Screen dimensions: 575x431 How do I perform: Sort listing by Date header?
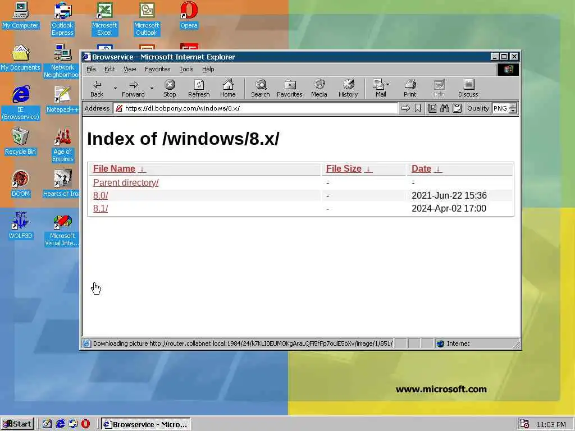[x=421, y=168]
